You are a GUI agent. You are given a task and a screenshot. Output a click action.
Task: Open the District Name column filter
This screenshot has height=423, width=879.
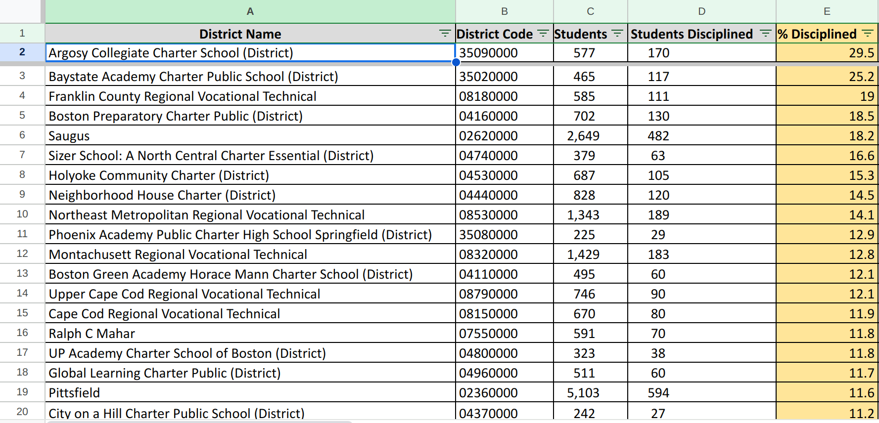pyautogui.click(x=445, y=34)
